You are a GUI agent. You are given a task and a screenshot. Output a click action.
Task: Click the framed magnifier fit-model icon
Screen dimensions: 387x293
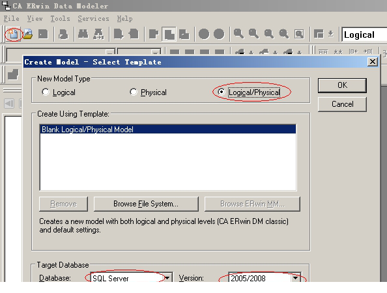pos(299,34)
